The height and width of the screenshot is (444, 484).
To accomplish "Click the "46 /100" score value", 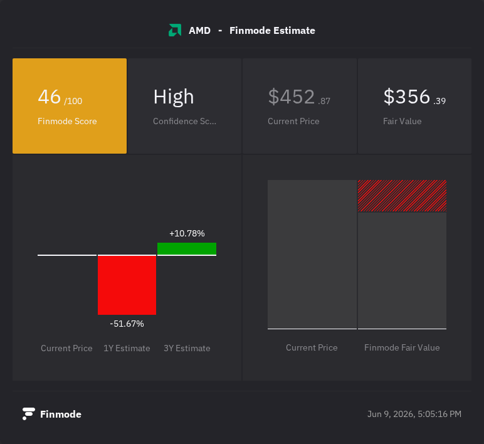I will (x=60, y=97).
